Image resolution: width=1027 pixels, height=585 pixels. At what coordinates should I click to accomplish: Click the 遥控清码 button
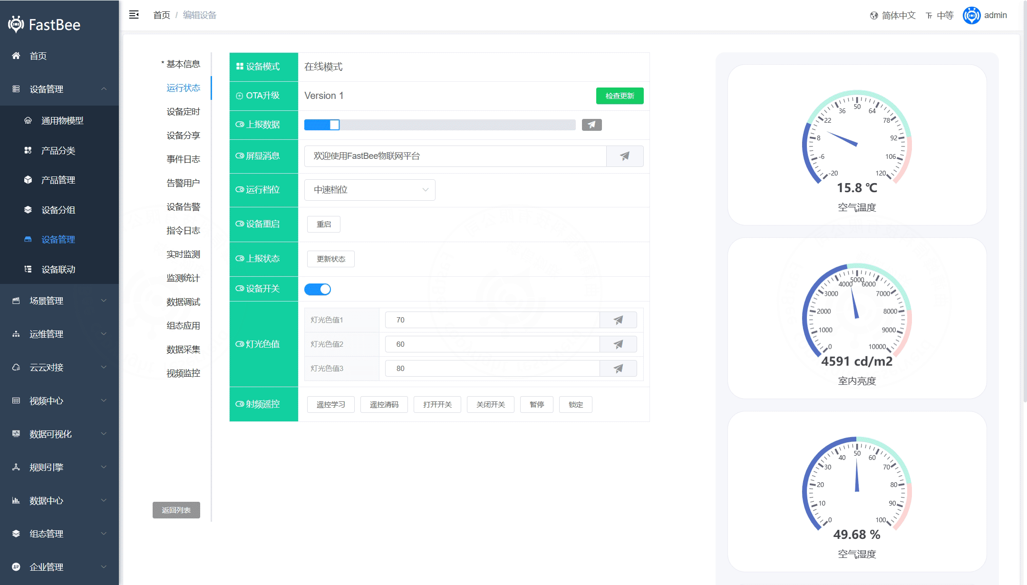tap(384, 404)
